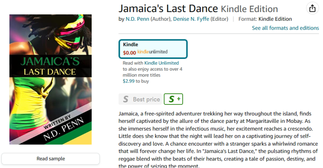Click the Format: Kindle Edition label
Screen dimensions: 323x168
265,19
